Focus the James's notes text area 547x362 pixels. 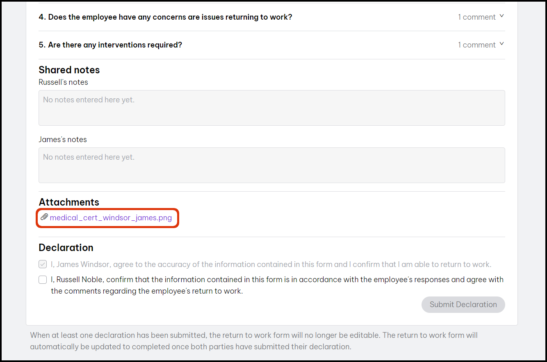click(271, 165)
